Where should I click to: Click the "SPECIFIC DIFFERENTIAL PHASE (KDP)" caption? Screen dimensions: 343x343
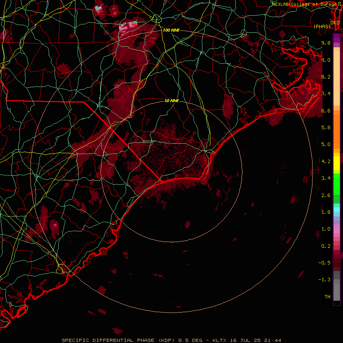[118, 340]
